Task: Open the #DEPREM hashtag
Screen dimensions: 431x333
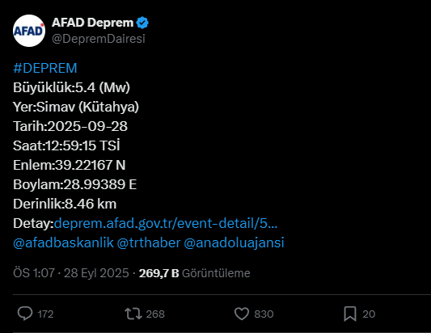Action: click(x=45, y=68)
